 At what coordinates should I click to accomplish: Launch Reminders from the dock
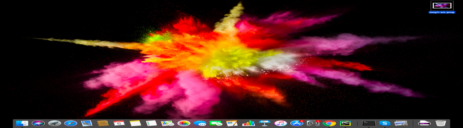(x=151, y=123)
